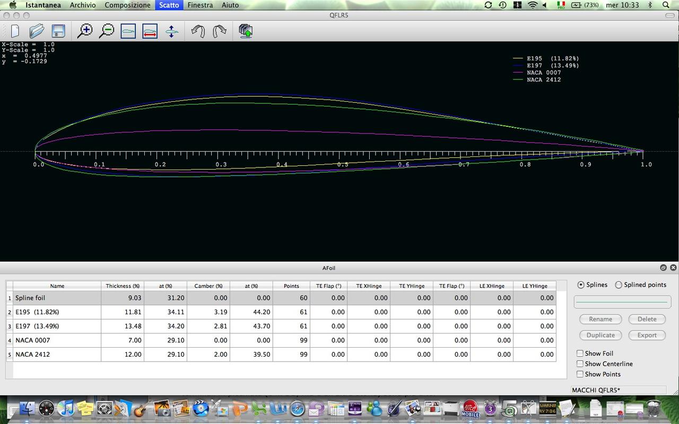Open the Composizione menu
Viewport: 679px width, 424px height.
(127, 5)
